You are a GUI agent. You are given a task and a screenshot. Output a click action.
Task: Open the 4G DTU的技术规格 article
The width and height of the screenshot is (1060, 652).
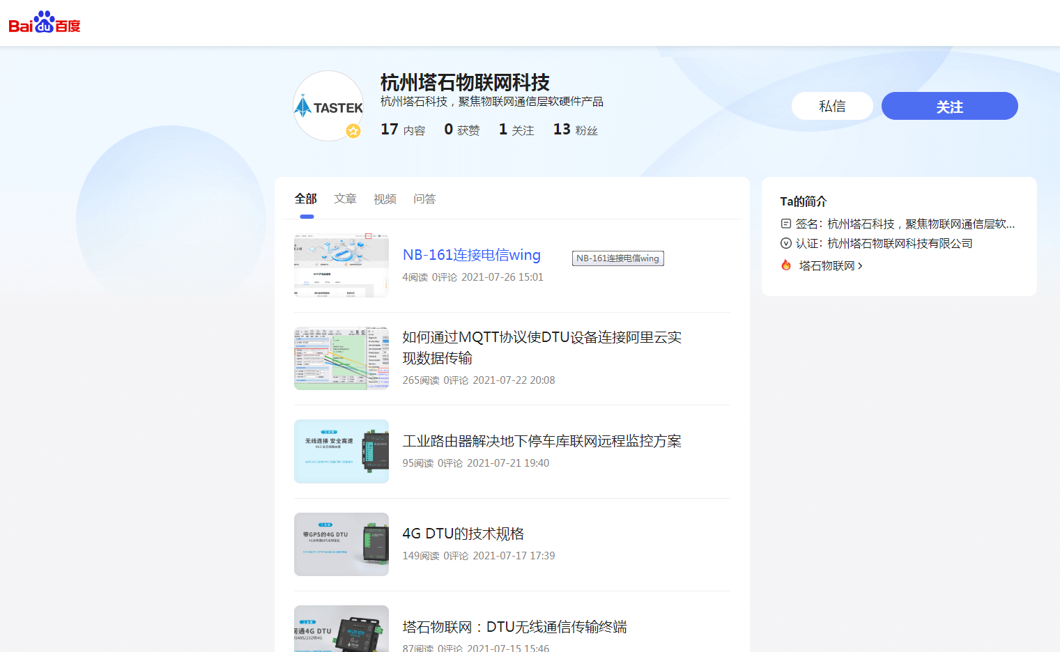point(463,534)
